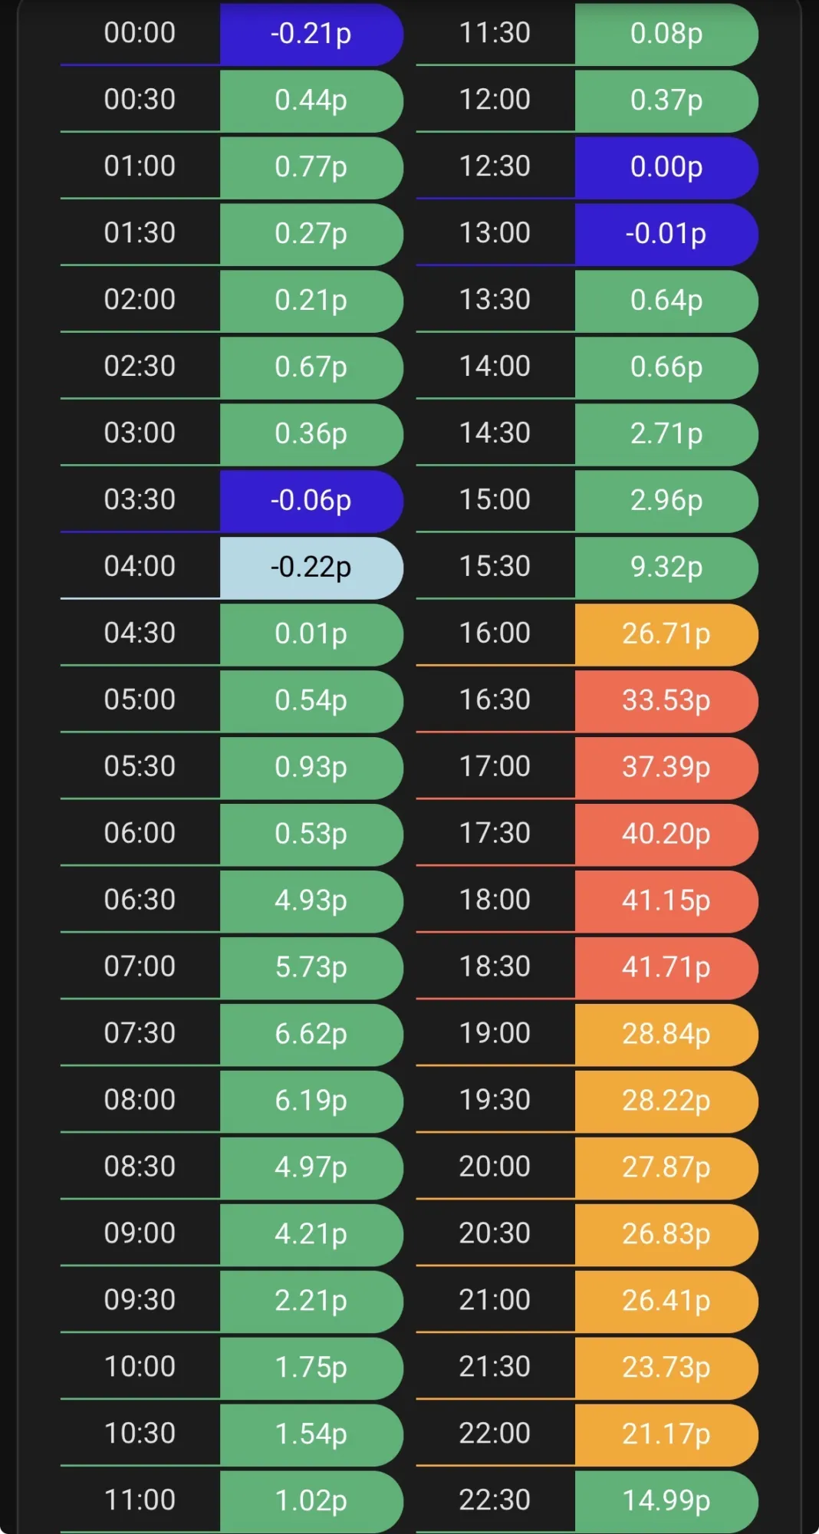Click the 41.71p peak price pill
The width and height of the screenshot is (819, 1534).
tap(666, 967)
